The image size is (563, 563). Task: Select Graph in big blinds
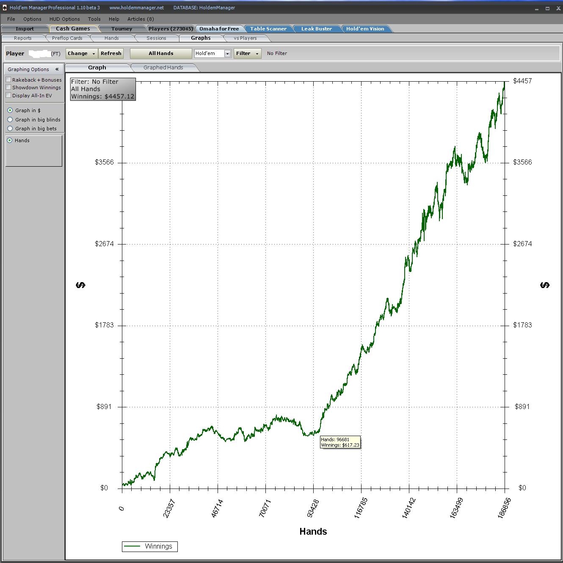[10, 120]
